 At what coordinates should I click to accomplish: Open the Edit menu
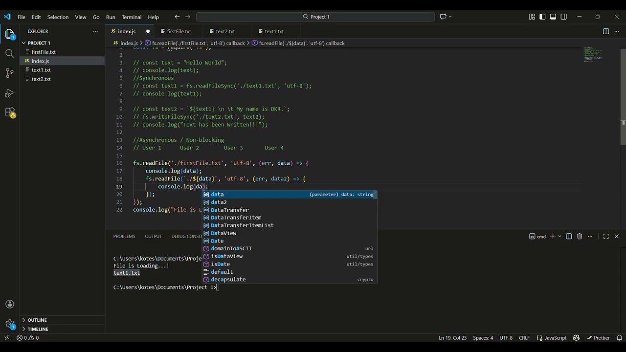click(x=37, y=17)
